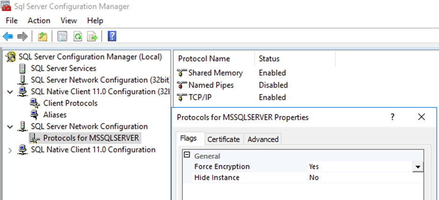The width and height of the screenshot is (439, 200).
Task: Expand the bottom SQL Native Client 11.0 Configuration
Action: (x=11, y=150)
